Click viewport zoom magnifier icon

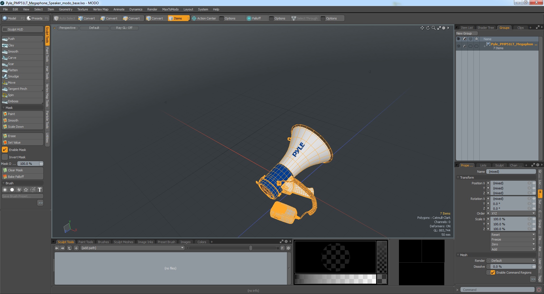tap(433, 28)
